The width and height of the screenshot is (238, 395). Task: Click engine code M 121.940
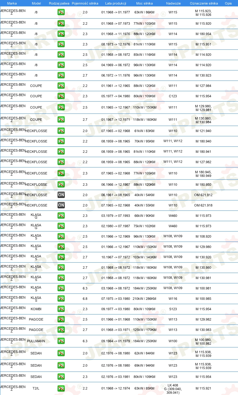203,131
